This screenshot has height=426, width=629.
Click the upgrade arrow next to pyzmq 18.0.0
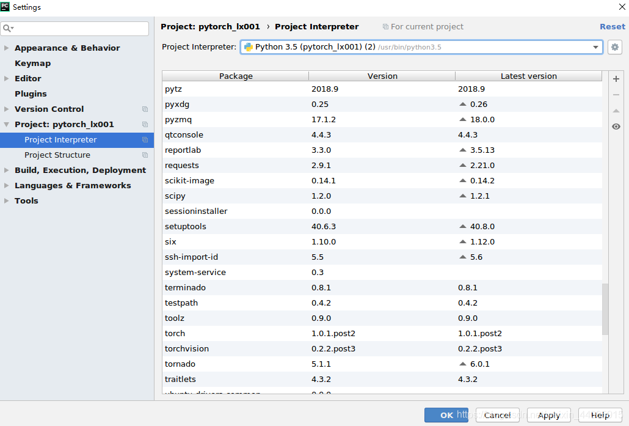point(462,119)
